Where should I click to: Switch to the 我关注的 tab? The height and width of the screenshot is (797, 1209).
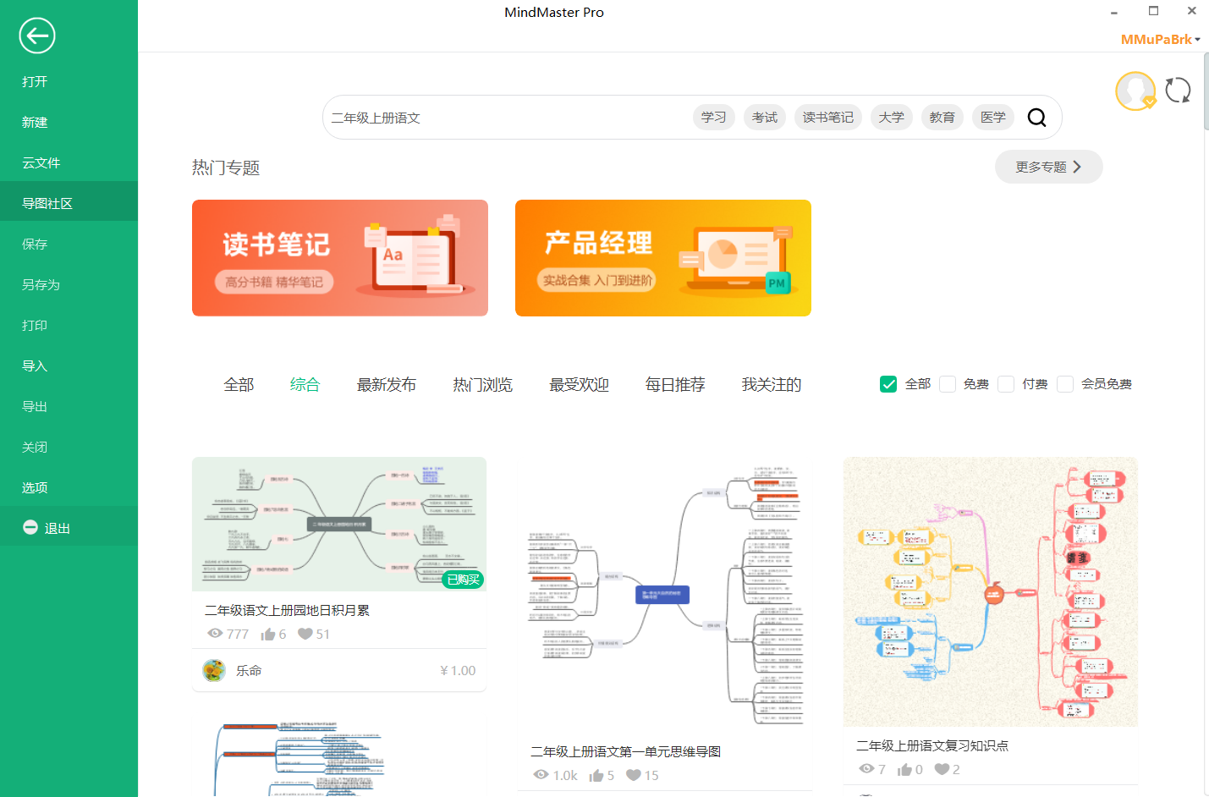pyautogui.click(x=772, y=385)
